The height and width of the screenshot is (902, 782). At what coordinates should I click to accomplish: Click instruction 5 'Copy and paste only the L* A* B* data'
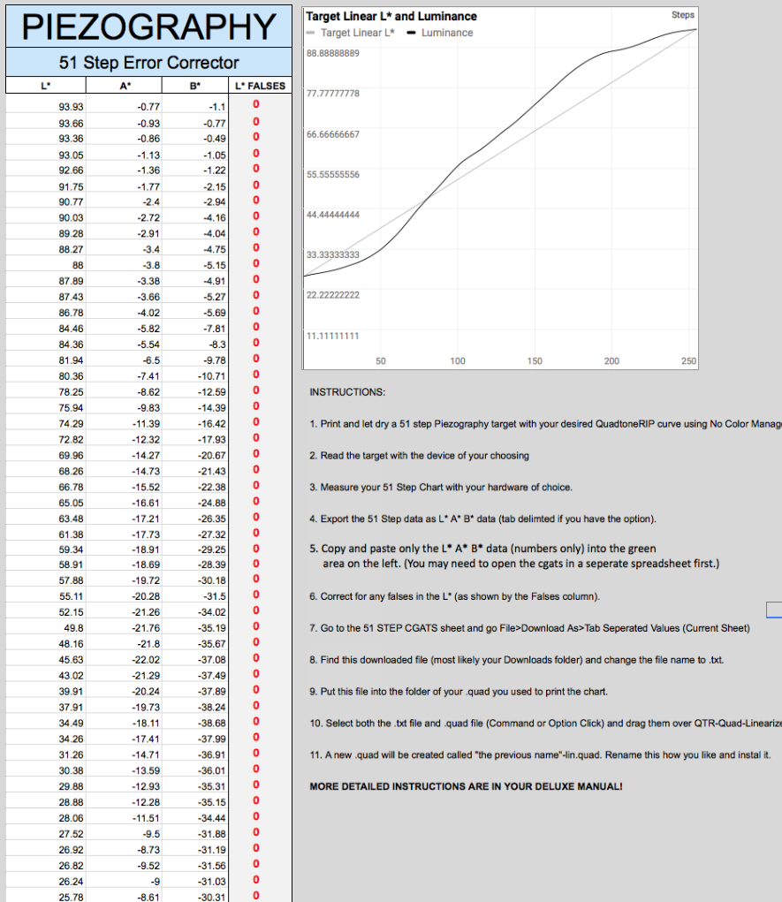[514, 556]
